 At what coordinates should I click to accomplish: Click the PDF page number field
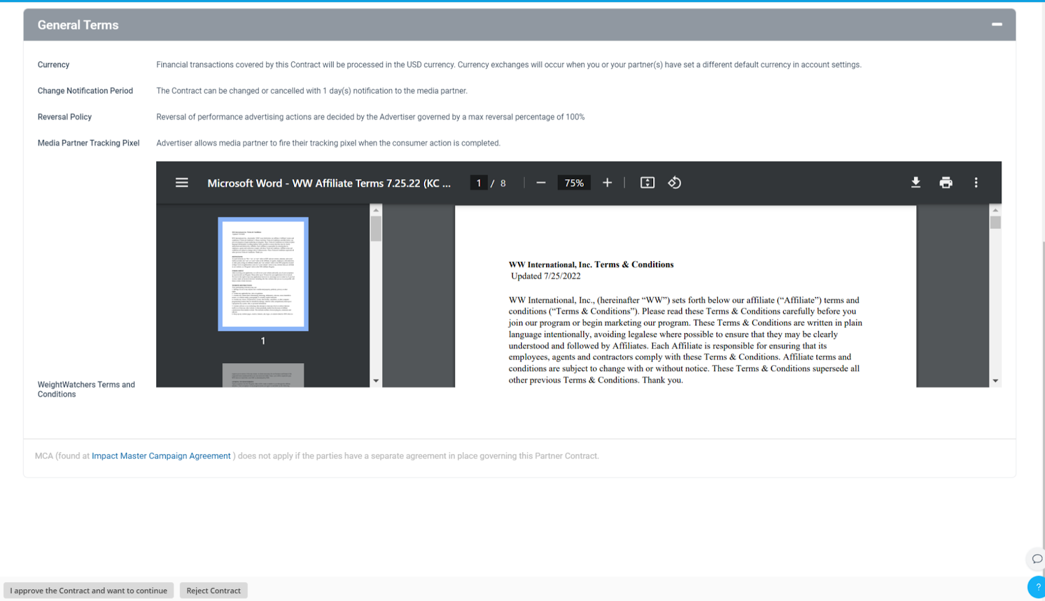click(479, 183)
